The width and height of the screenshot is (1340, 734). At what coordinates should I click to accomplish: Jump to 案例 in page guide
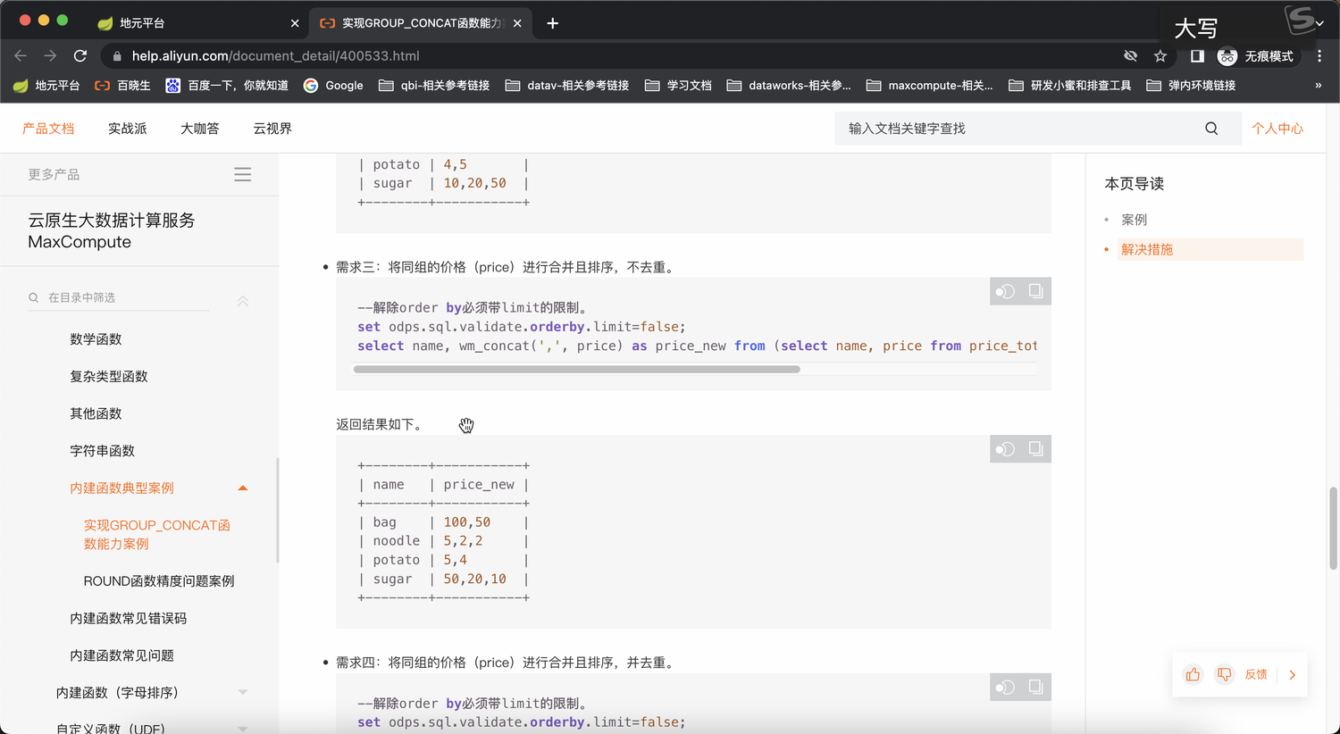coord(1134,220)
